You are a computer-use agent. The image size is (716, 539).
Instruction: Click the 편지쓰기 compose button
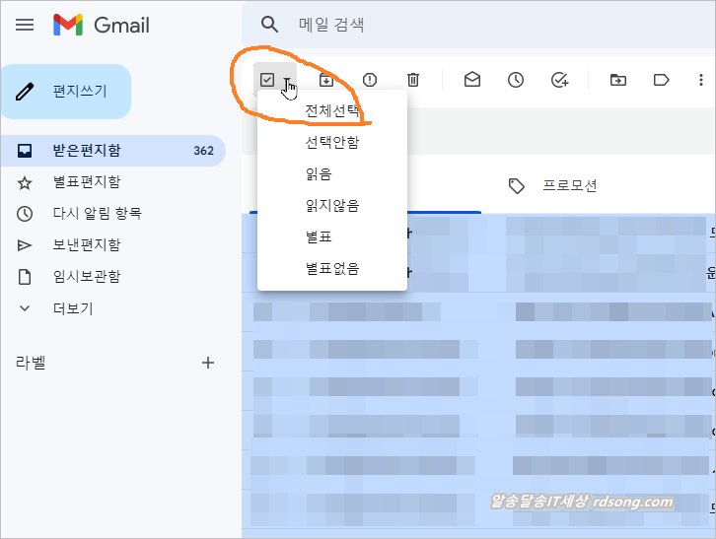pos(67,92)
